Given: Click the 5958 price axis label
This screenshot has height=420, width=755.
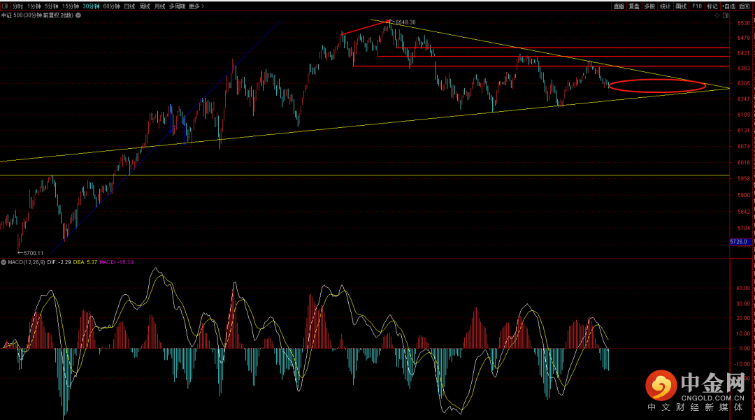Looking at the screenshot, I should point(743,178).
